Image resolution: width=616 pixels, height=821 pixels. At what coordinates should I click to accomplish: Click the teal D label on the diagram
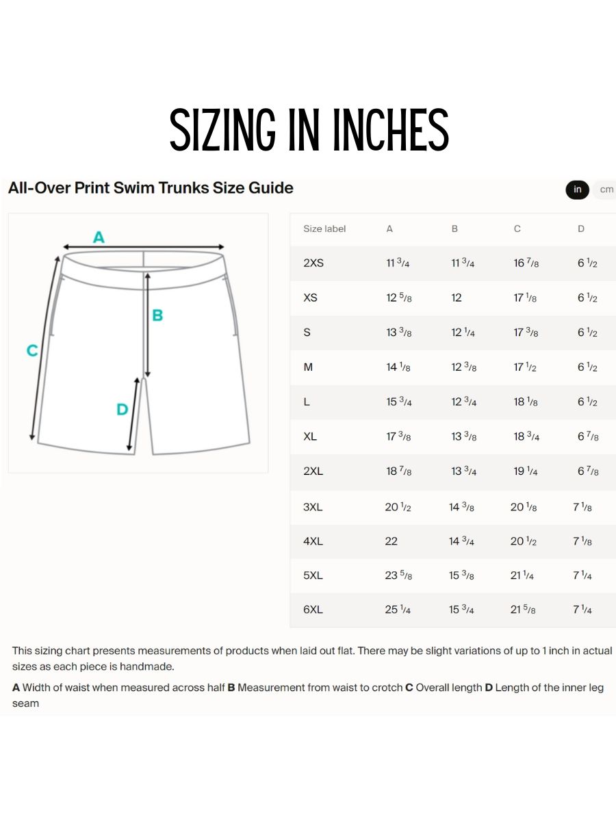(x=122, y=409)
